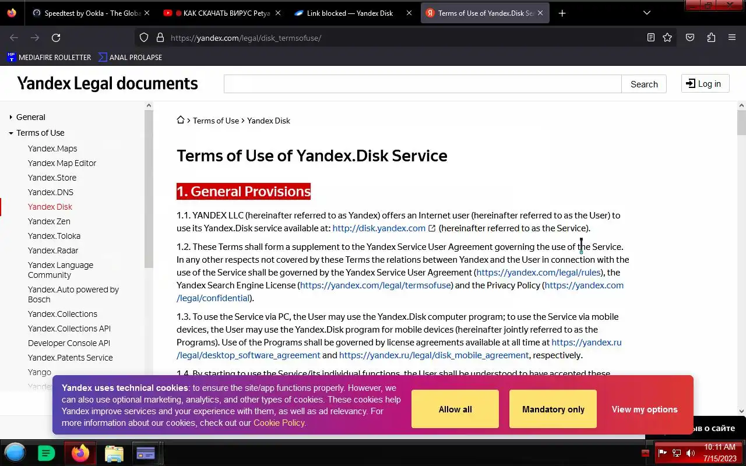Open the extensions puzzle icon
This screenshot has width=746, height=466.
click(x=711, y=38)
